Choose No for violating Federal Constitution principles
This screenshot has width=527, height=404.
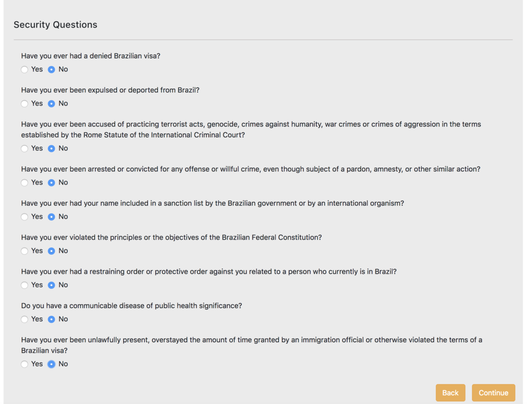click(x=52, y=251)
